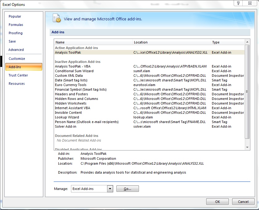
Task: Open the Popular options category
Action: [x=15, y=16]
